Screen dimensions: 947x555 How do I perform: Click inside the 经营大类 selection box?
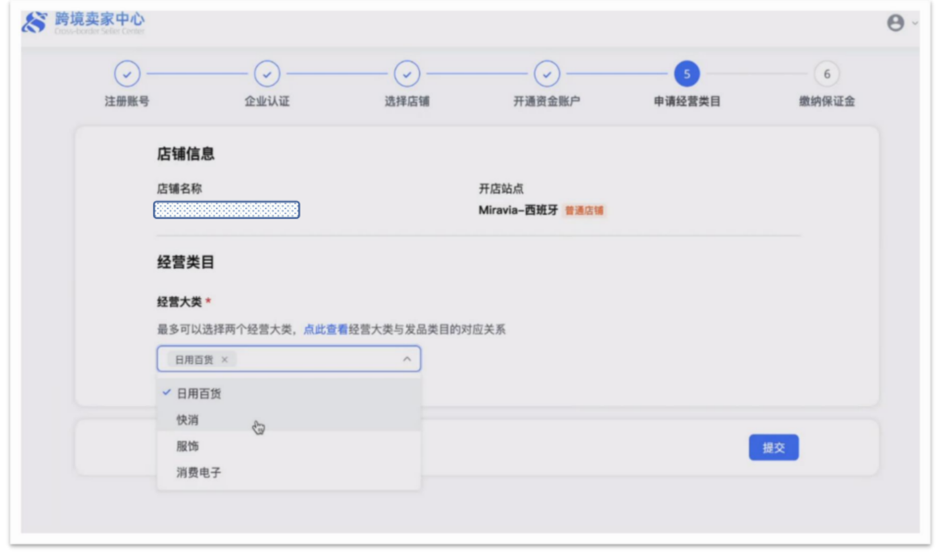(x=314, y=359)
